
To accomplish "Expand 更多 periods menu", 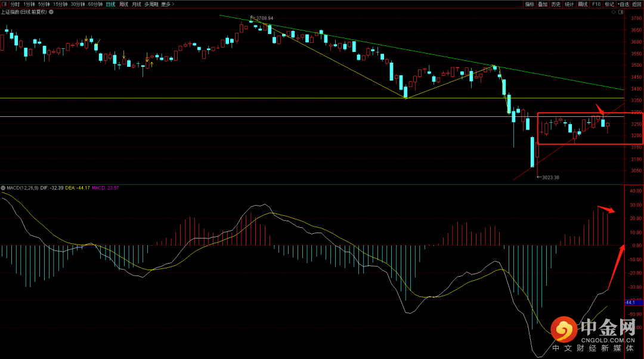I will [x=167, y=4].
